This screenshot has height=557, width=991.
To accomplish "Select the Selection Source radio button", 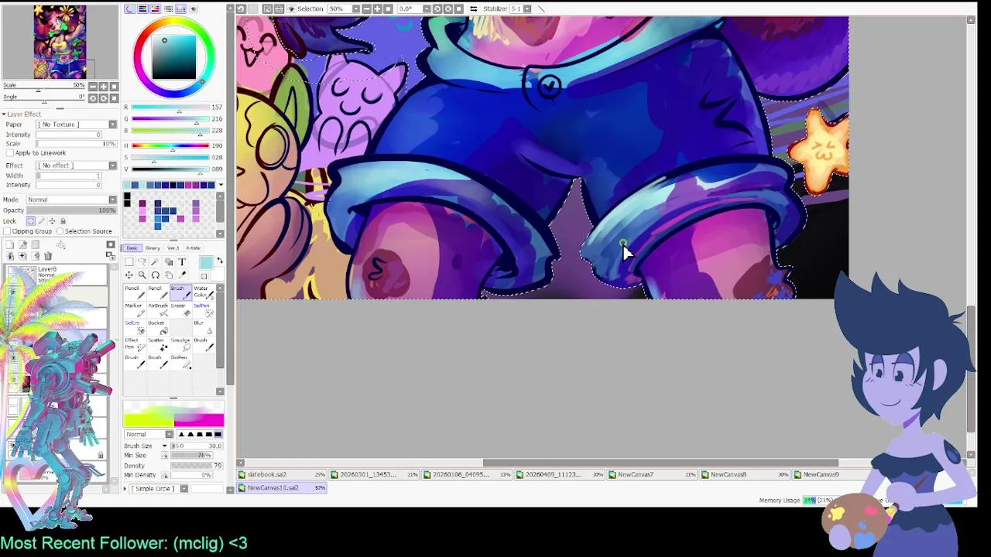I will 60,231.
